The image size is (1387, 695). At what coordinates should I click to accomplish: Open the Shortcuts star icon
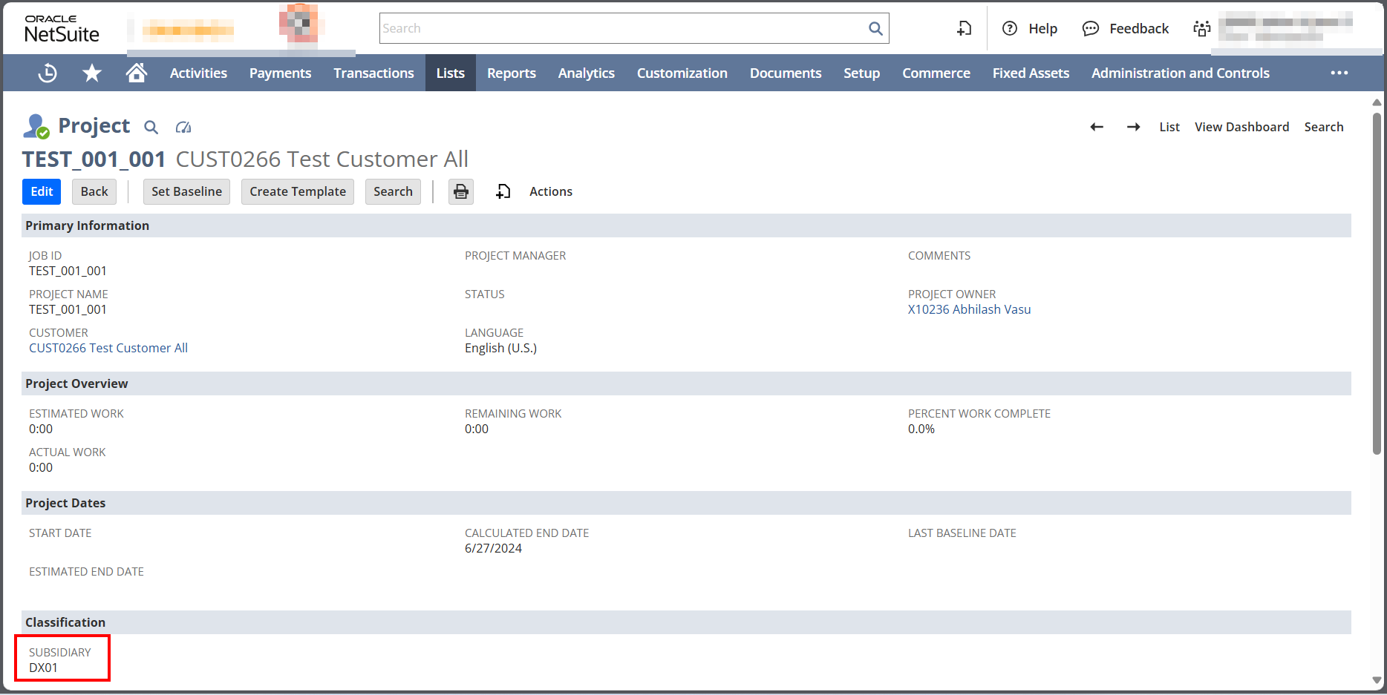(x=92, y=73)
